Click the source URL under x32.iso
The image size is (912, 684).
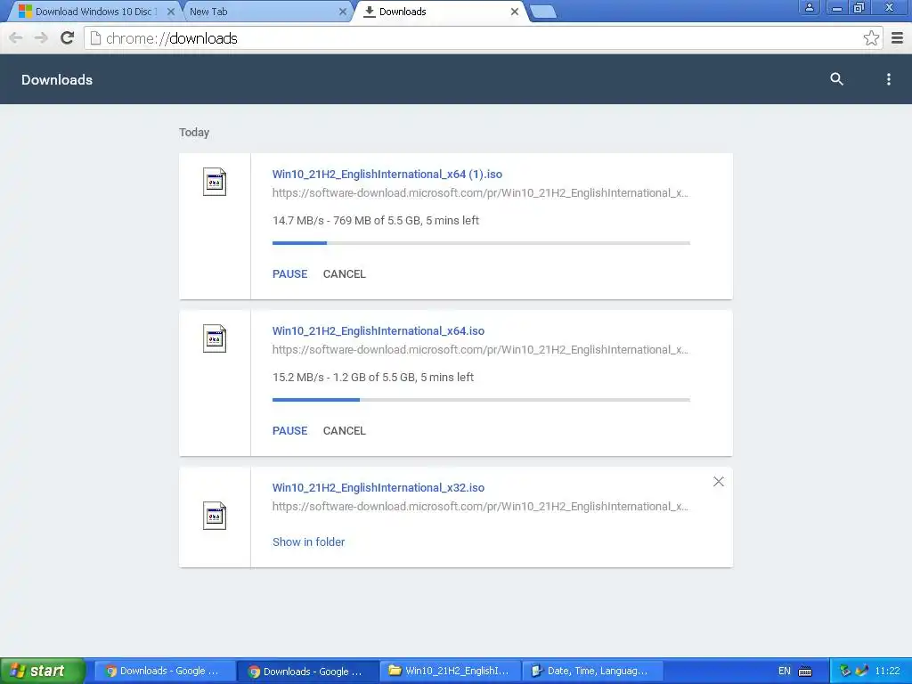pyautogui.click(x=480, y=507)
